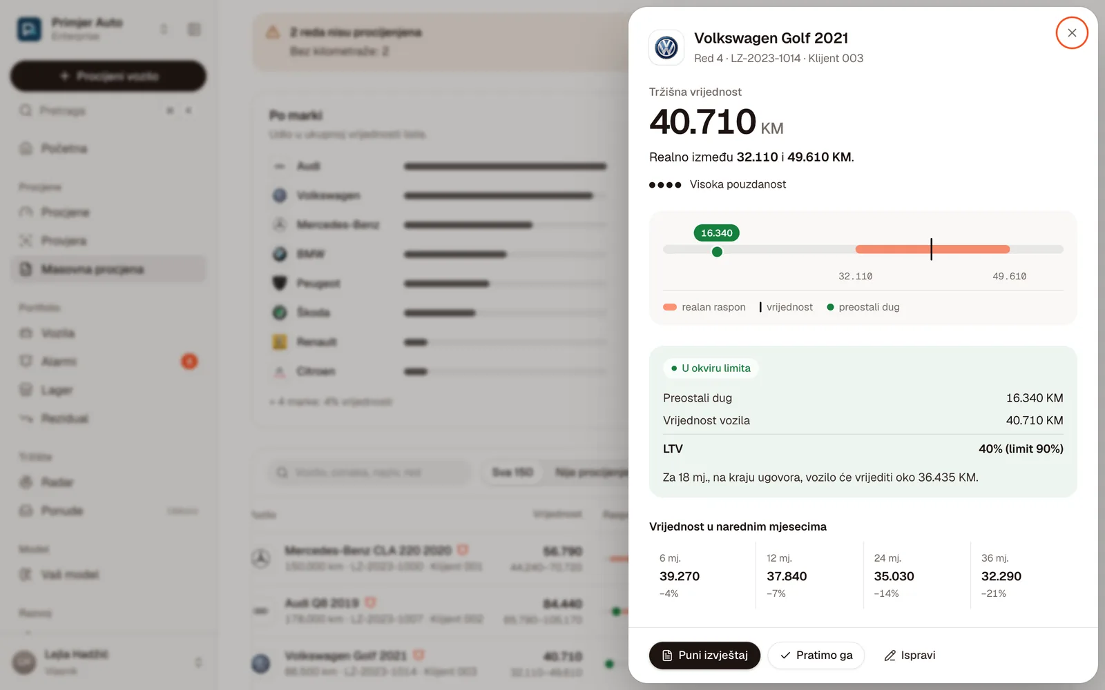Click the Procijeni vozilo button in sidebar

108,76
